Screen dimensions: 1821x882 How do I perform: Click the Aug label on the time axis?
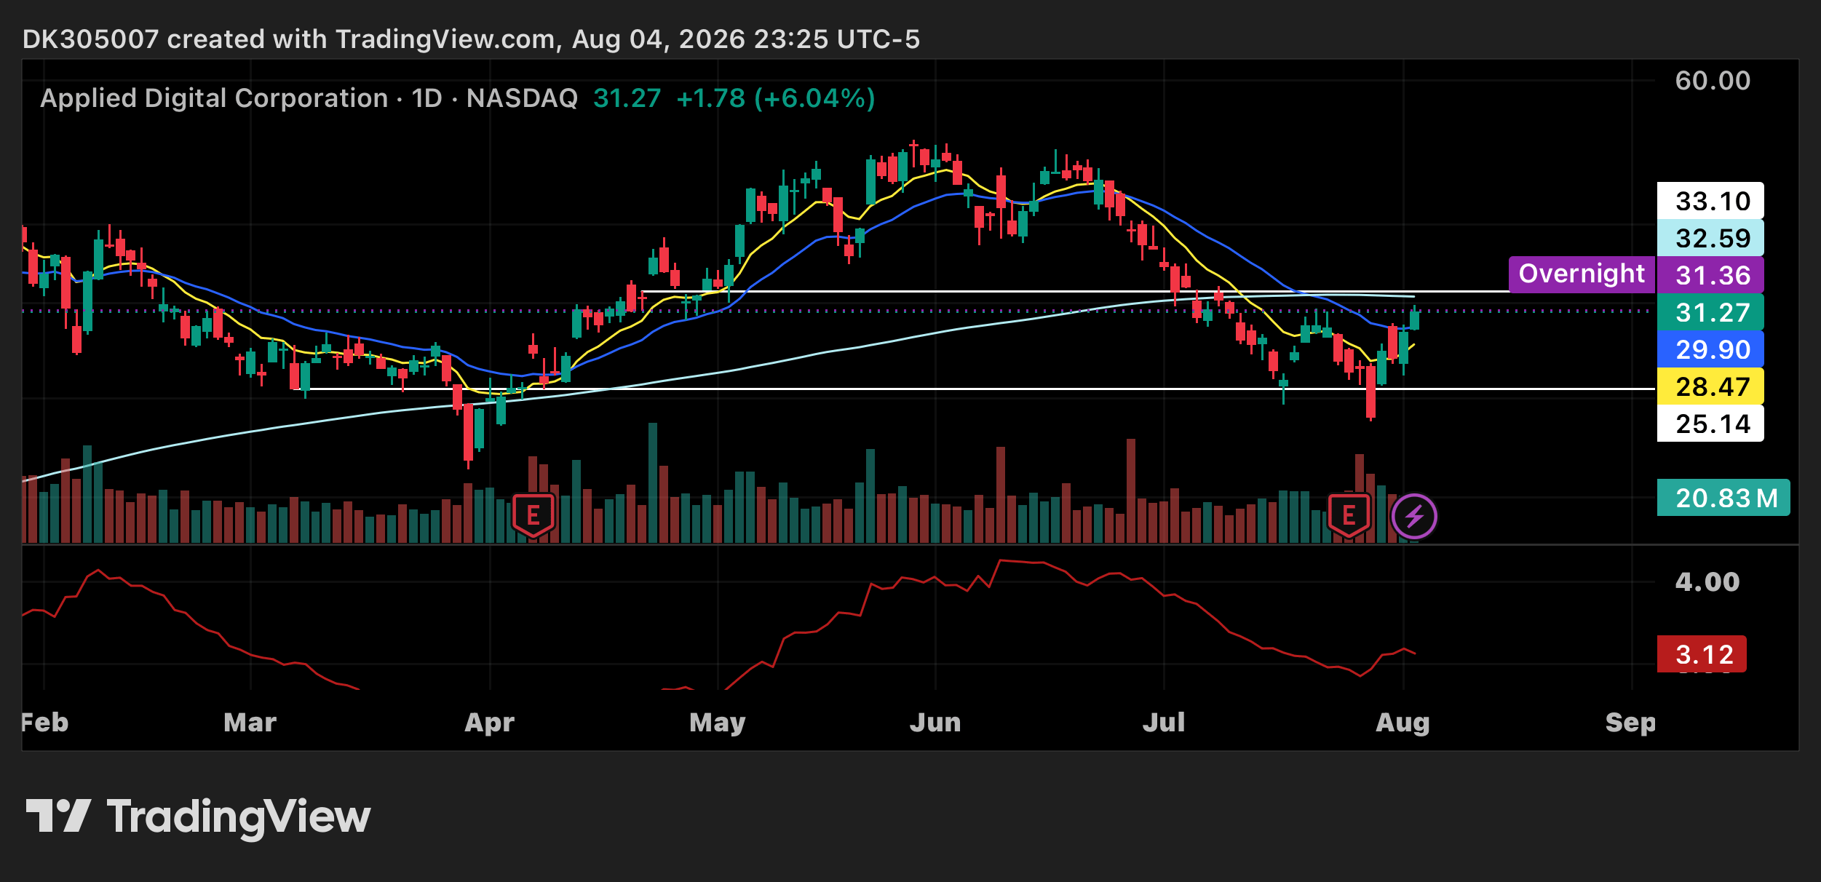click(1403, 723)
